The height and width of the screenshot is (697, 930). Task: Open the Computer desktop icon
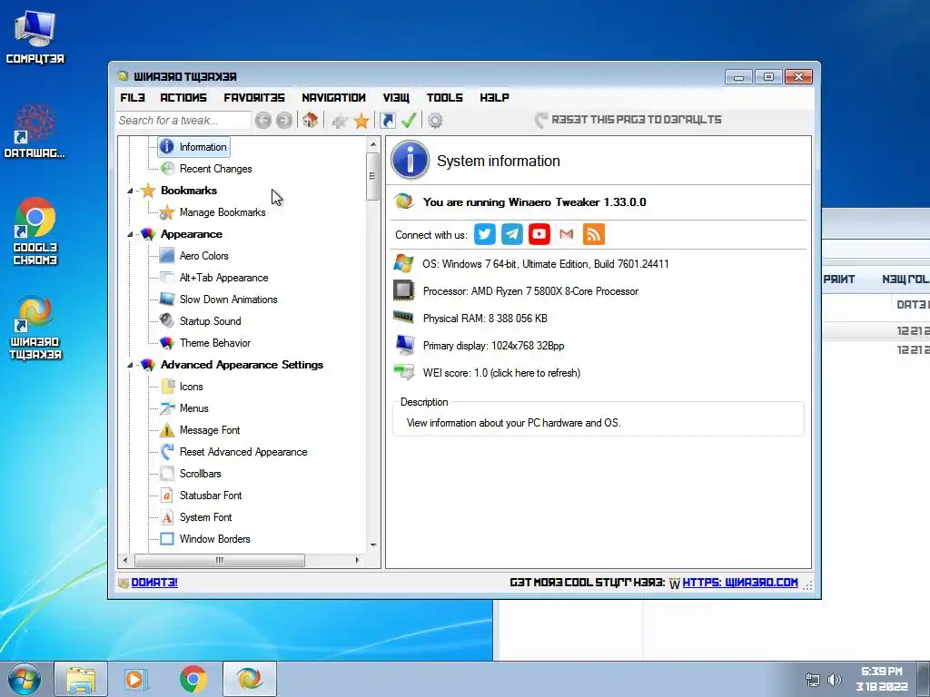pos(35,36)
